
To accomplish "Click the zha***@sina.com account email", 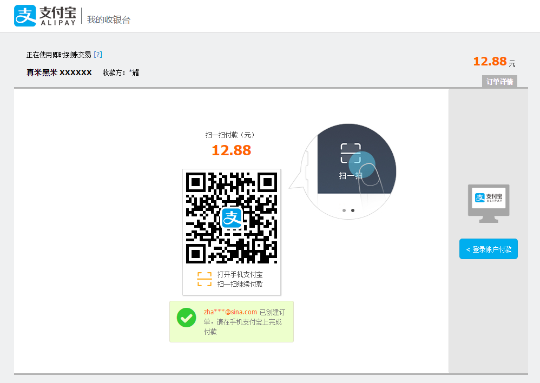I will (230, 312).
